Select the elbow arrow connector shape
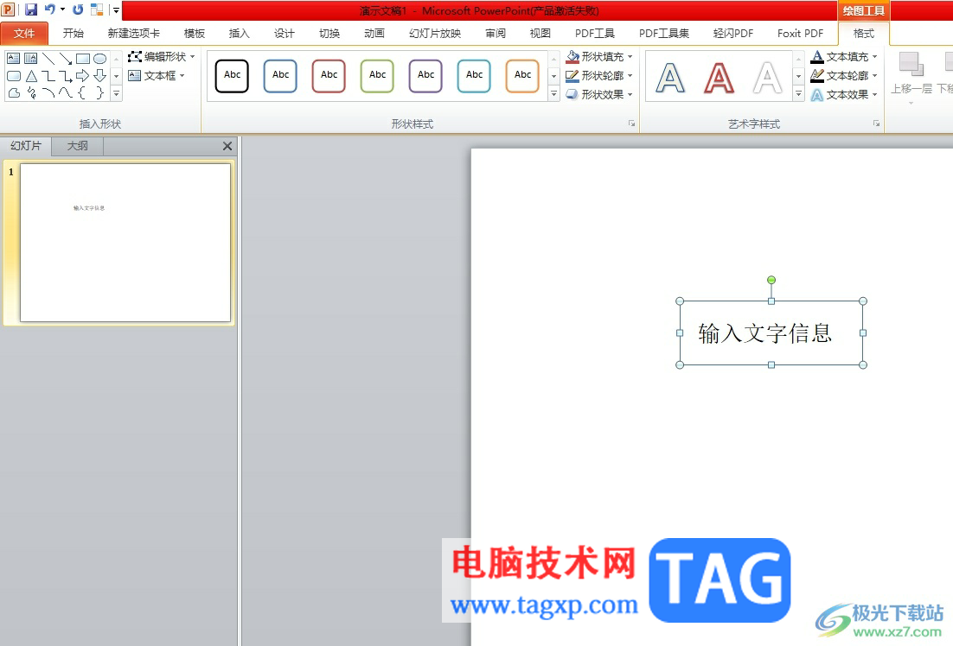Viewport: 953px width, 646px height. [65, 76]
